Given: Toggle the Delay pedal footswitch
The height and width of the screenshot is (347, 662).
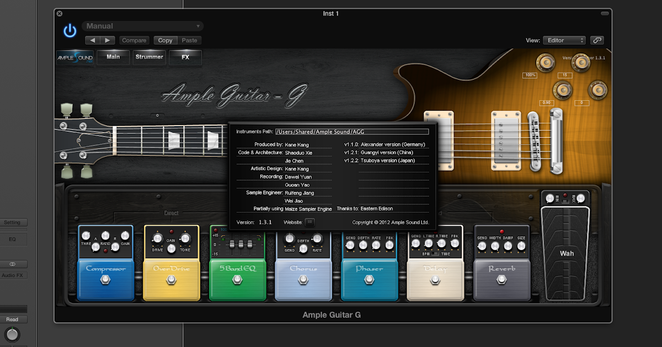Looking at the screenshot, I should point(435,280).
